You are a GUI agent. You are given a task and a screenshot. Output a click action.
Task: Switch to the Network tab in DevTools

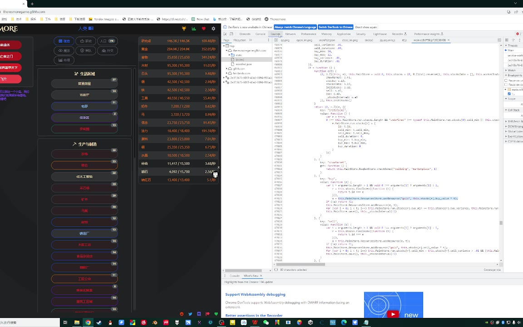pos(290,34)
